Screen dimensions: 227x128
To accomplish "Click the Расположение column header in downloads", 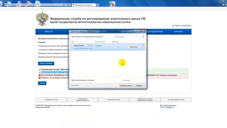I will [100, 42].
